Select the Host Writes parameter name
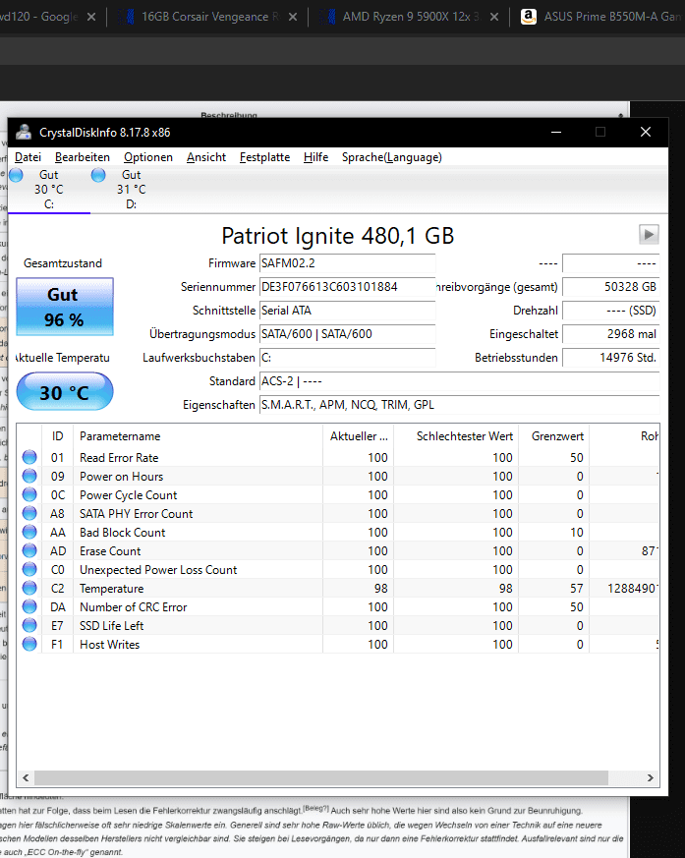685x858 pixels. coord(109,644)
